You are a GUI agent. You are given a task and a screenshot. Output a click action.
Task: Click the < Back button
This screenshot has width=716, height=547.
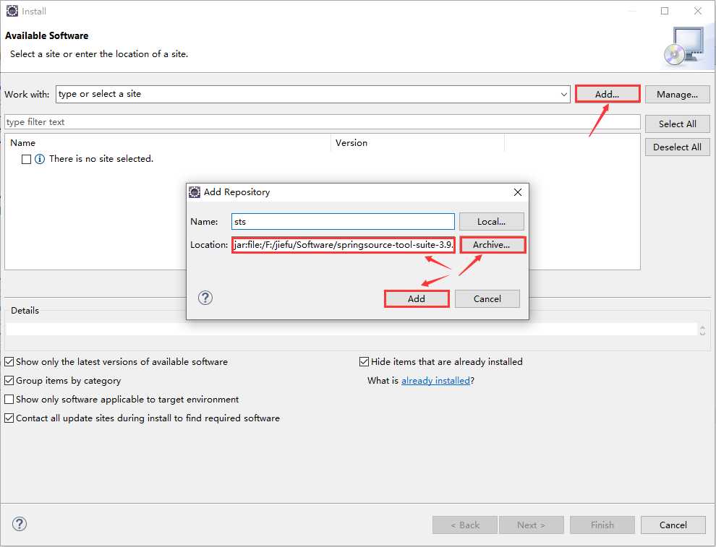465,525
